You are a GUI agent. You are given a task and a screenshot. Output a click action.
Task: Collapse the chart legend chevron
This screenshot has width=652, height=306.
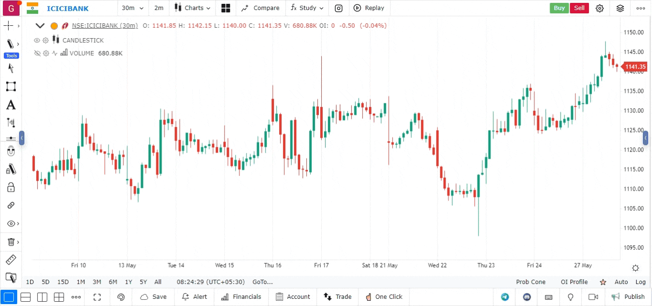(x=40, y=26)
